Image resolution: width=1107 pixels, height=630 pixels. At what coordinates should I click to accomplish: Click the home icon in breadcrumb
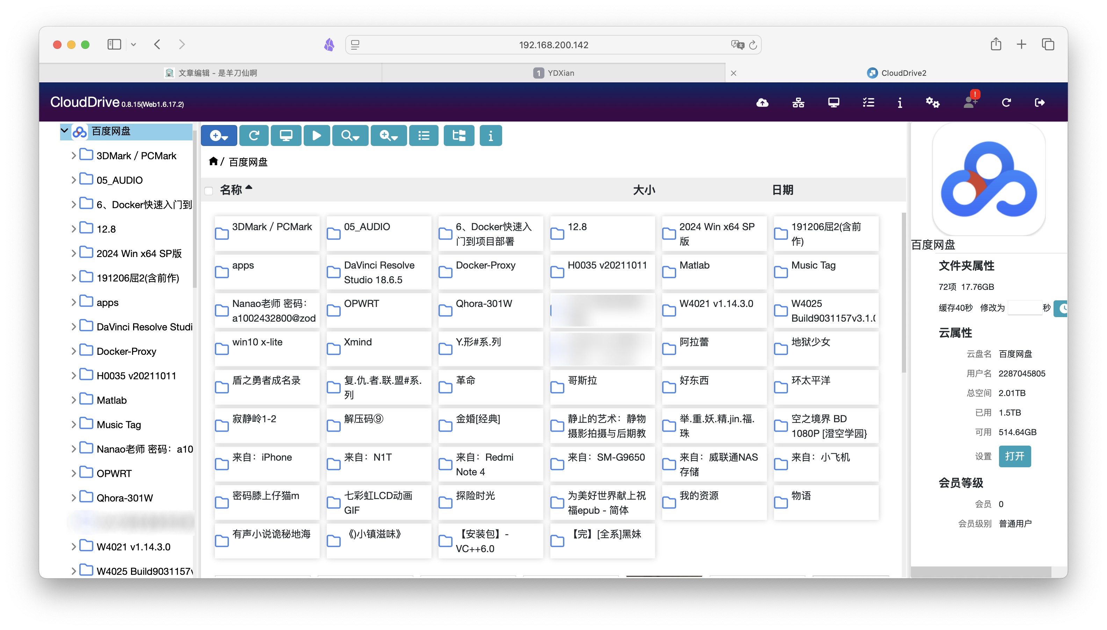213,161
